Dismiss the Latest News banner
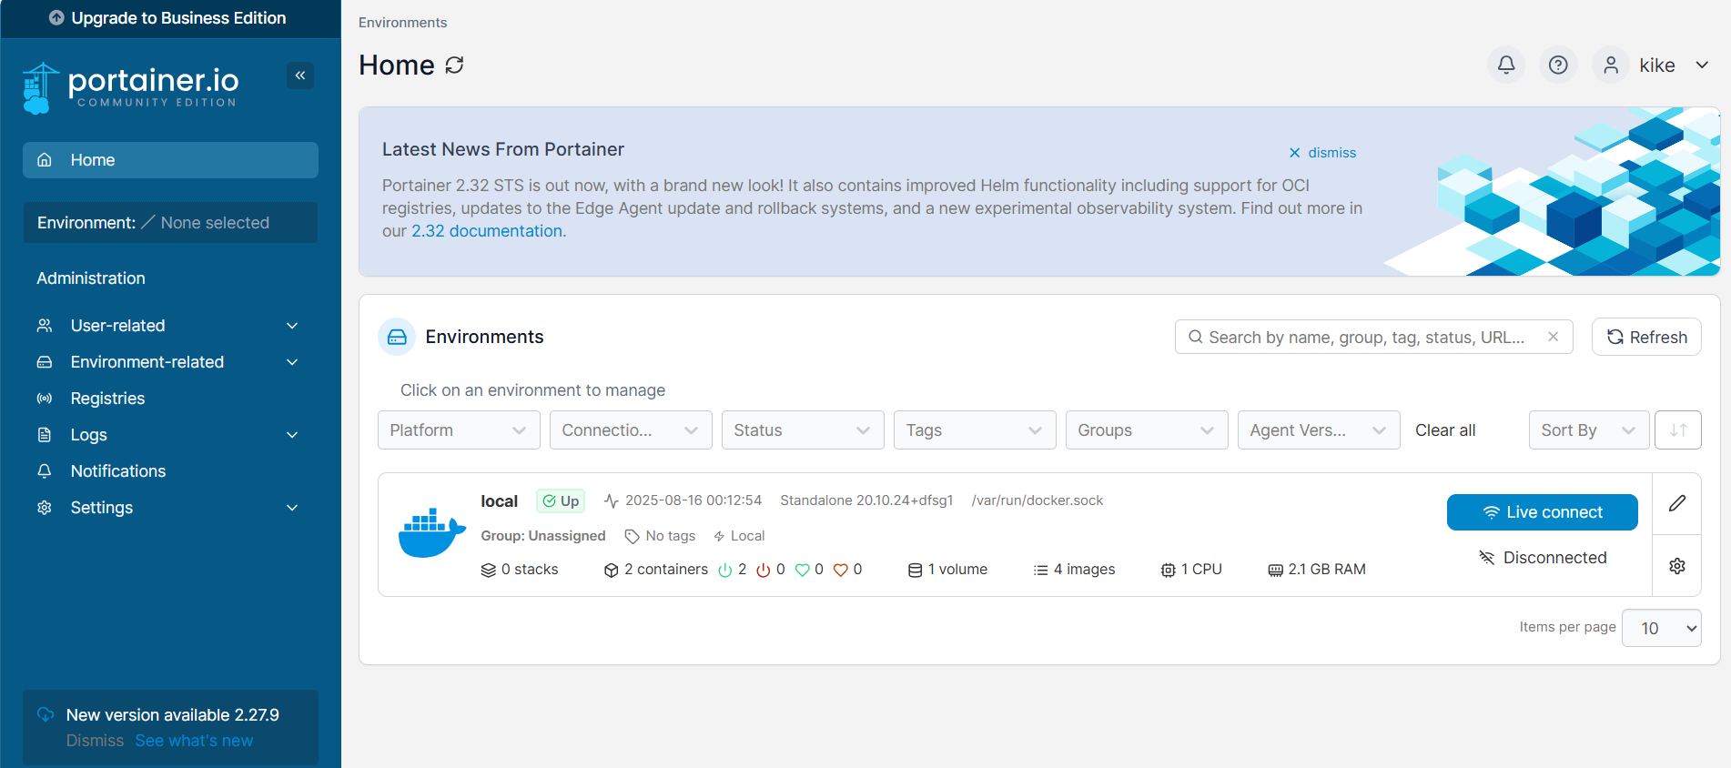1731x768 pixels. tap(1322, 153)
